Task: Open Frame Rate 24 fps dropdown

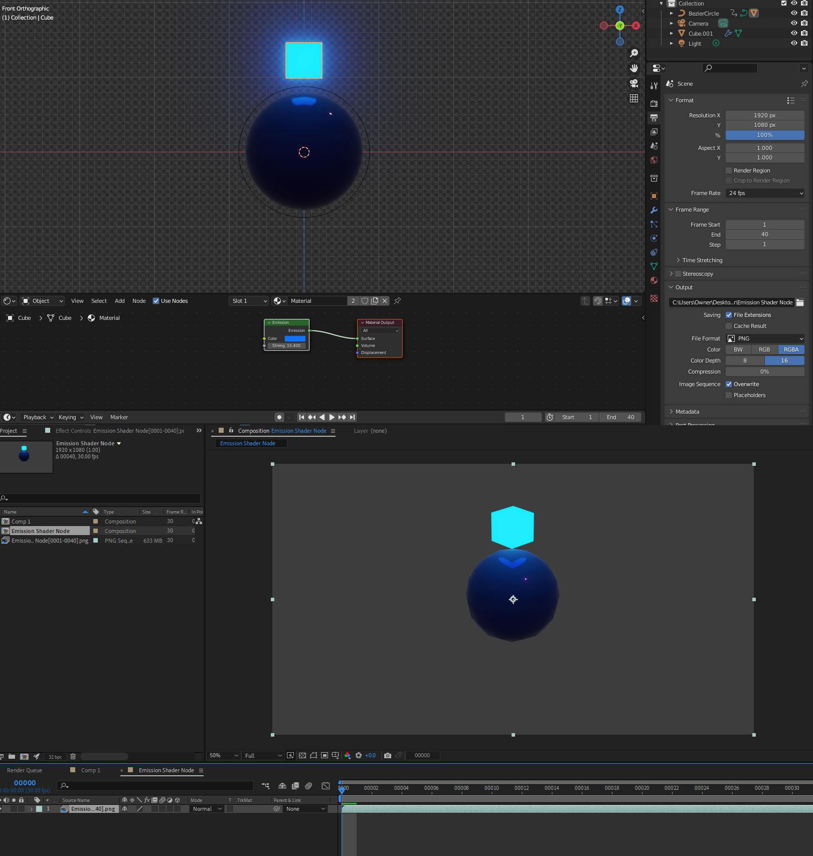Action: point(765,193)
